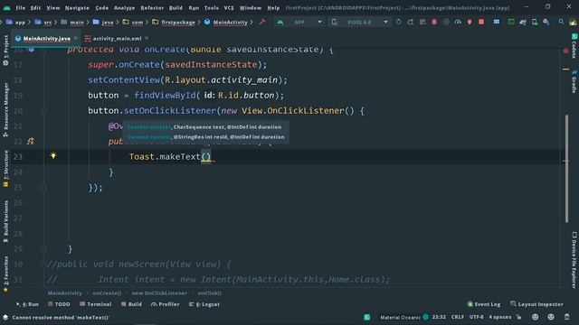The width and height of the screenshot is (579, 325).
Task: Switch to the activity_main.xml tab
Action: 117,38
